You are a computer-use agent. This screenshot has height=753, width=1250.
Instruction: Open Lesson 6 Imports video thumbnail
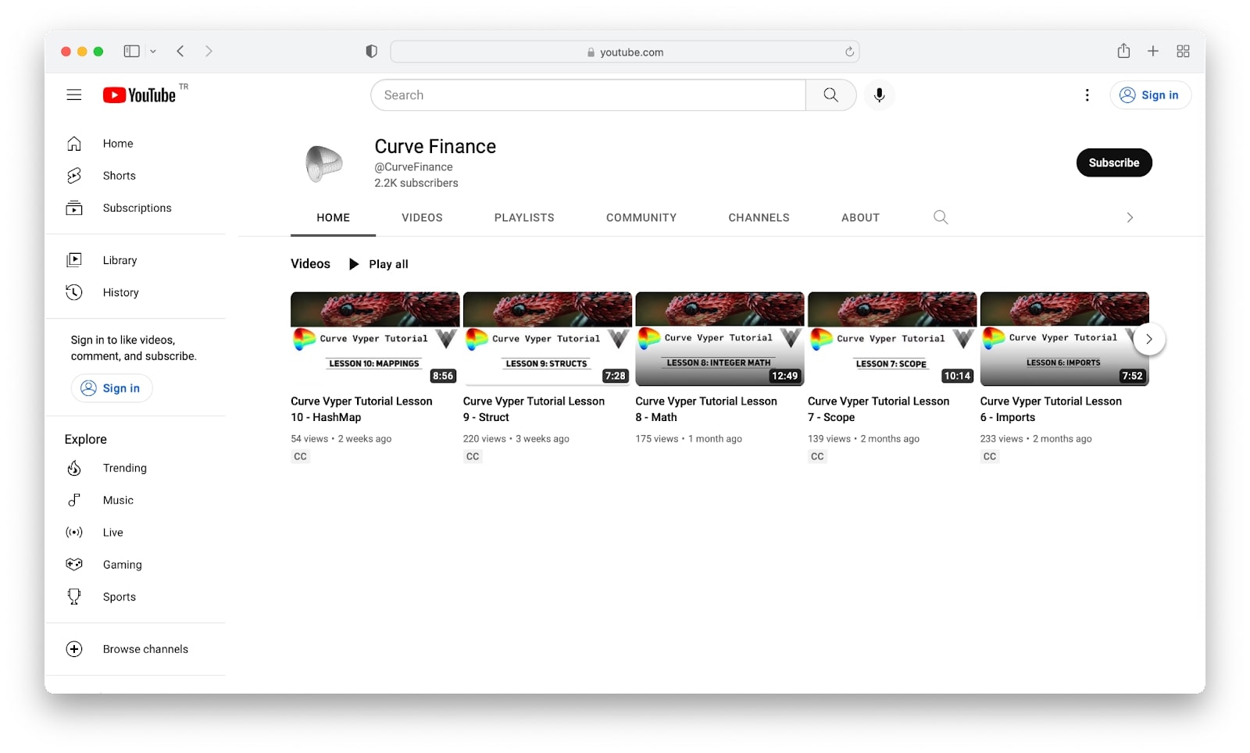[x=1064, y=339]
